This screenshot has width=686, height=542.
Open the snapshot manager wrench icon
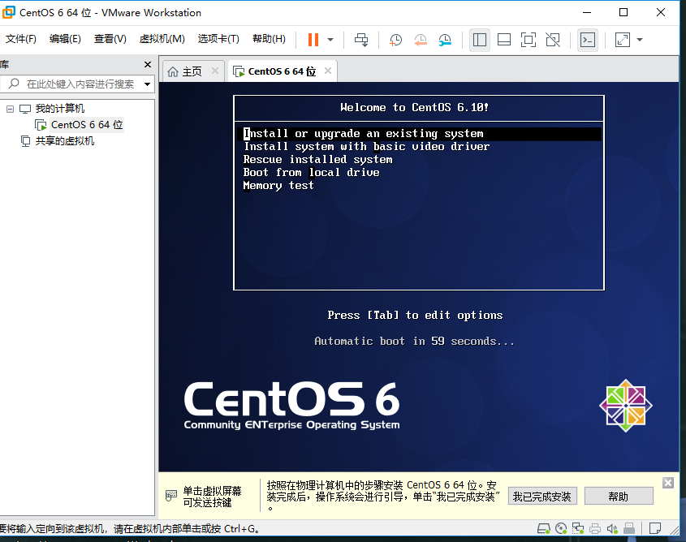click(445, 40)
